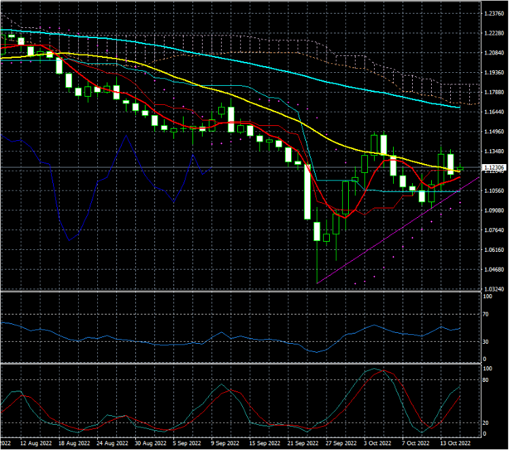Click the 3 Oct 2022 date label
Viewport: 510px width, 450px height.
377,443
